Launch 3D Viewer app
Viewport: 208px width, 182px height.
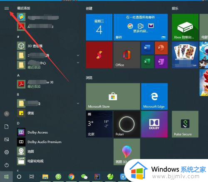(x=47, y=46)
